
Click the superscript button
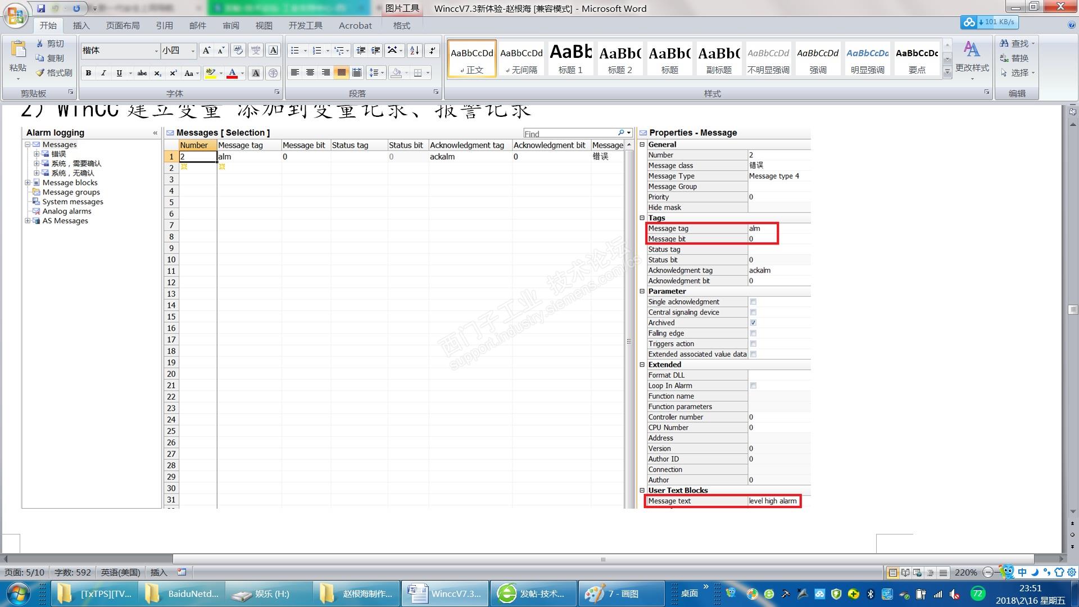coord(173,73)
